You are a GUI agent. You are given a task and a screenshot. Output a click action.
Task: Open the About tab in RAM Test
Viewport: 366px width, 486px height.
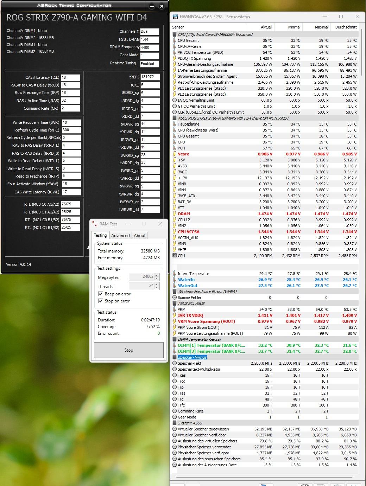click(140, 236)
